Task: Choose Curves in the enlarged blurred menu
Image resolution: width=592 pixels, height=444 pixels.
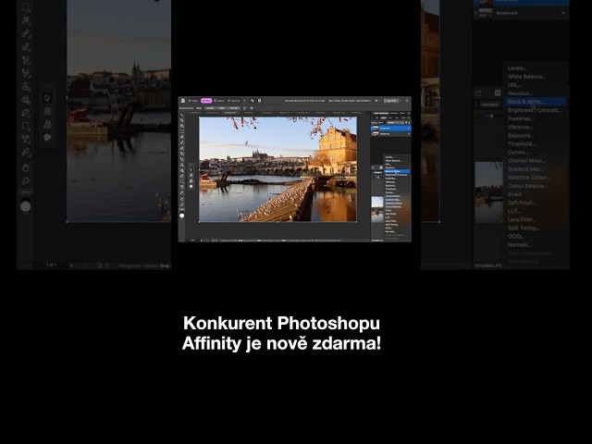Action: tap(518, 152)
